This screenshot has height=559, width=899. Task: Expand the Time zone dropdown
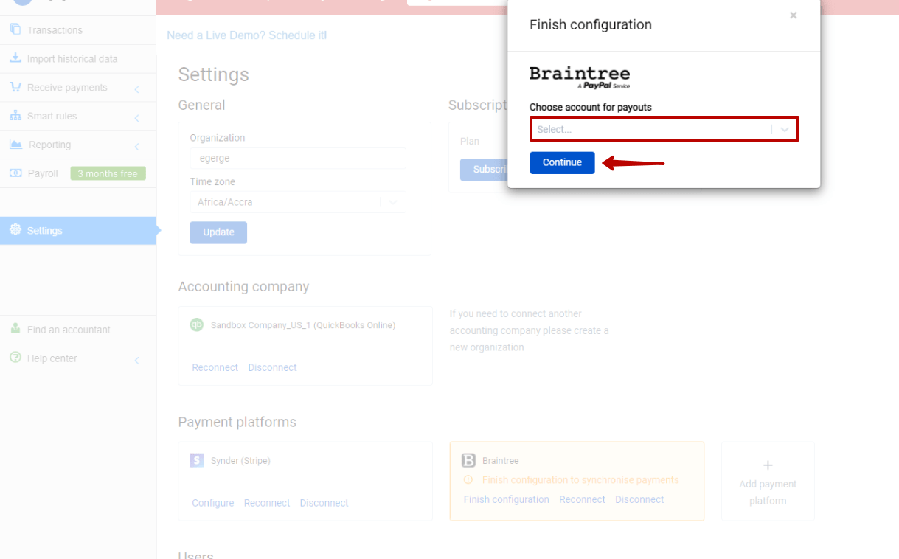coord(392,202)
